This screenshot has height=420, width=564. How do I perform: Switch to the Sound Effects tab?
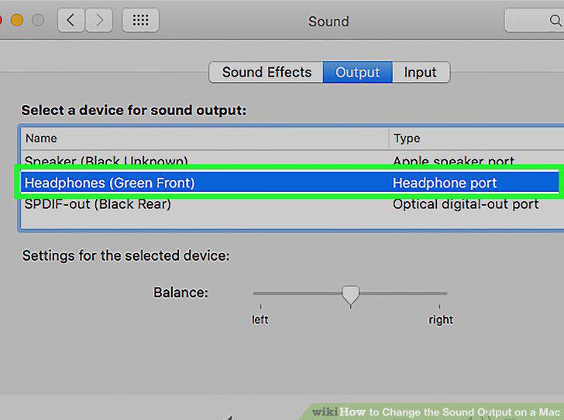click(x=267, y=72)
